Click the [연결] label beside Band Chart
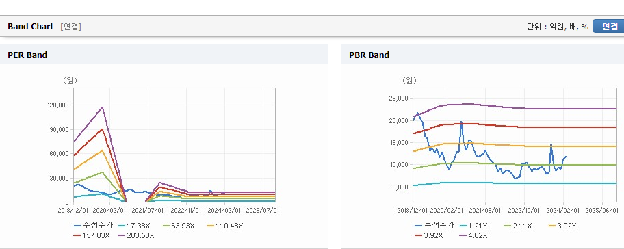This screenshot has width=624, height=249. coord(71,27)
